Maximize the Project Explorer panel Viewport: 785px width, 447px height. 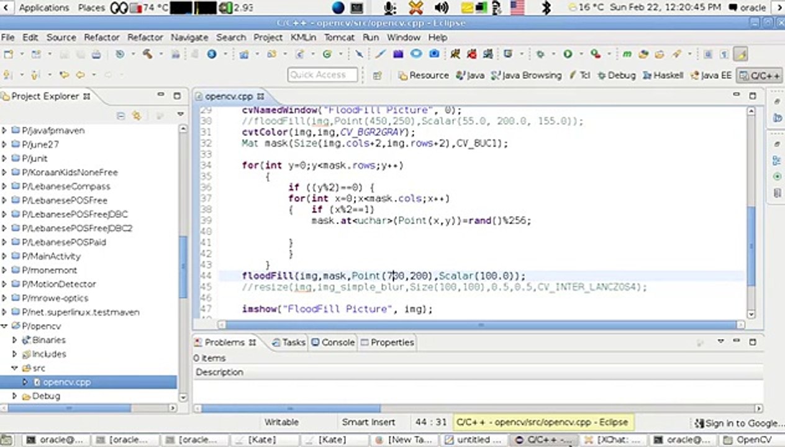tap(177, 96)
